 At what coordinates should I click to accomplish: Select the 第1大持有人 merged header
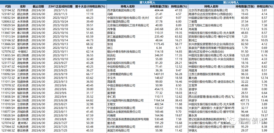coord(147,3)
